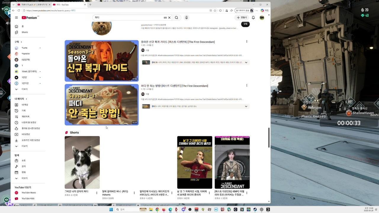Image resolution: width=379 pixels, height=213 pixels.
Task: Open the 1theK (원더케이) subscription channel
Action: (28, 72)
